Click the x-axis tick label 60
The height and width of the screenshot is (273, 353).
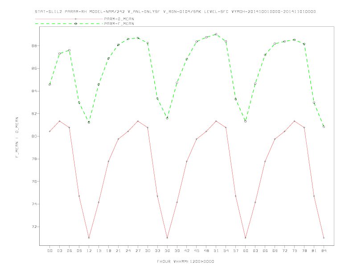tap(246, 251)
